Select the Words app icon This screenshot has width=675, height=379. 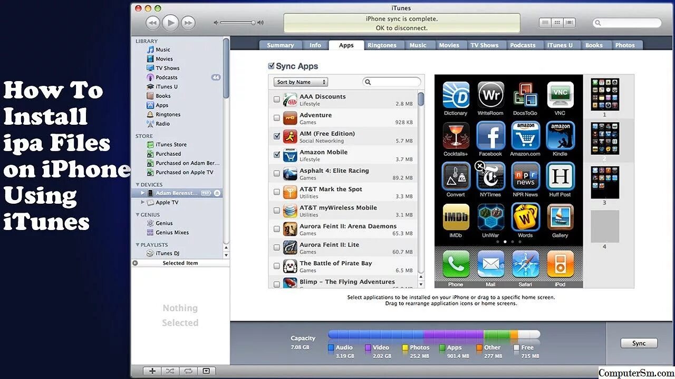[x=525, y=217]
